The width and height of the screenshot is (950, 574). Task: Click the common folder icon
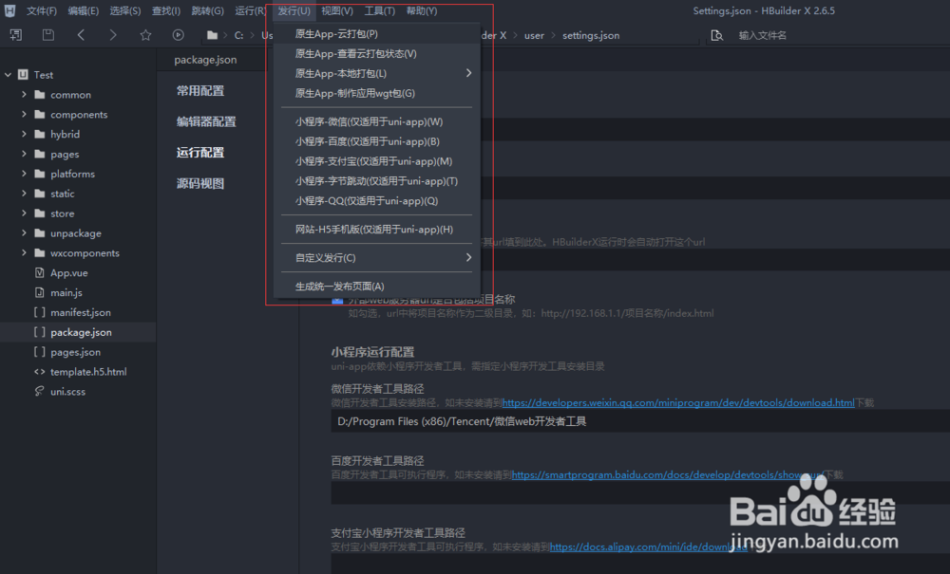(40, 94)
